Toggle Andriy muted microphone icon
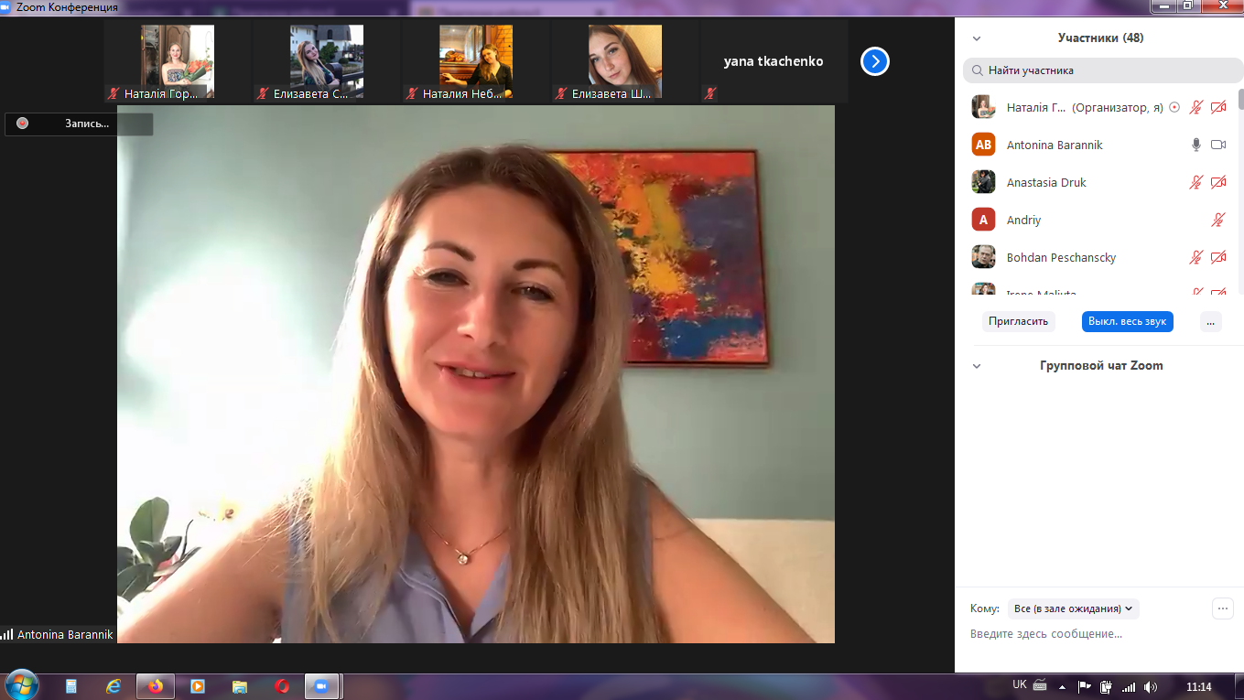Viewport: 1244px width, 700px height. (1217, 220)
